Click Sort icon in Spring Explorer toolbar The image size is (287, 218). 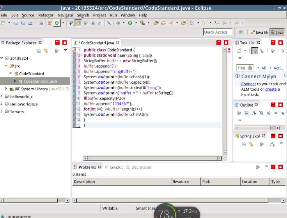tap(272, 144)
